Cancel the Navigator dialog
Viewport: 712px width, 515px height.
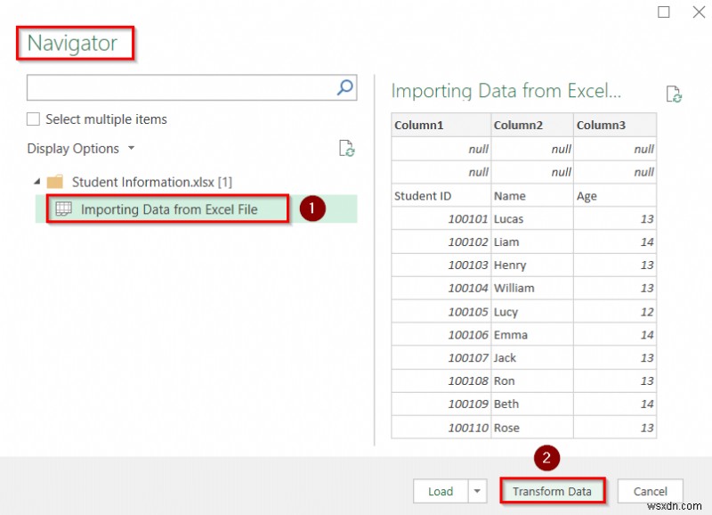point(651,491)
